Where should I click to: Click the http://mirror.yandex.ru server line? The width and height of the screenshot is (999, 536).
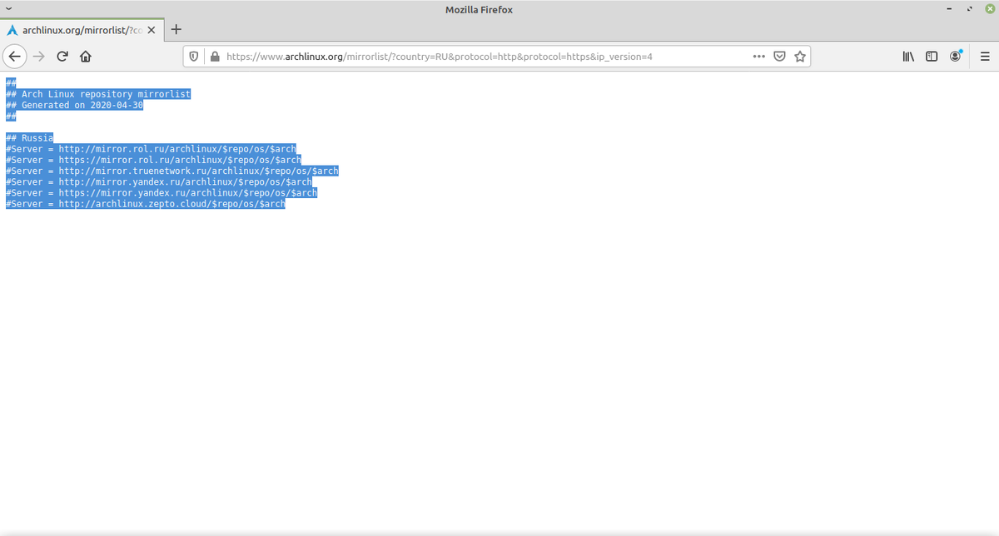coord(159,181)
